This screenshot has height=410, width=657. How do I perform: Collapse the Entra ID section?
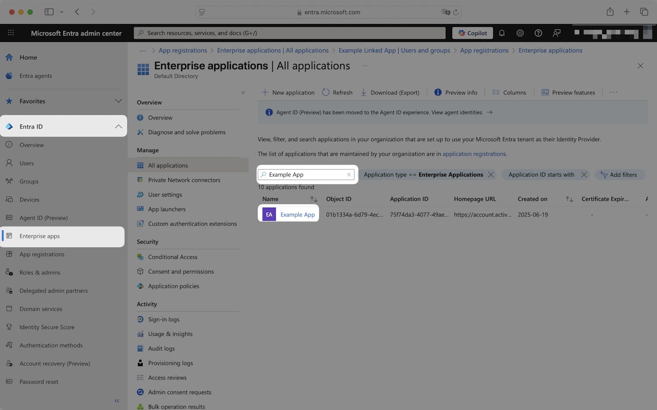point(118,126)
